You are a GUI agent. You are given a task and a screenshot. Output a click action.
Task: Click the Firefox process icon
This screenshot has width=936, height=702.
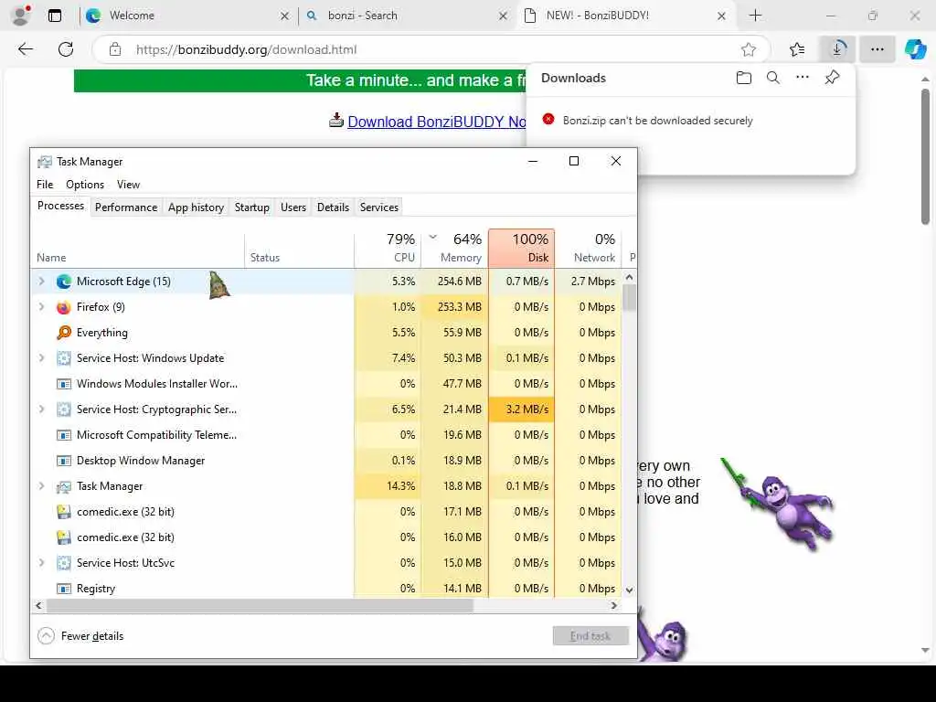pyautogui.click(x=64, y=307)
